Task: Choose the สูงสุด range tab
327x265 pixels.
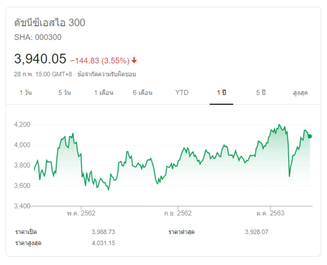Action: [x=300, y=93]
